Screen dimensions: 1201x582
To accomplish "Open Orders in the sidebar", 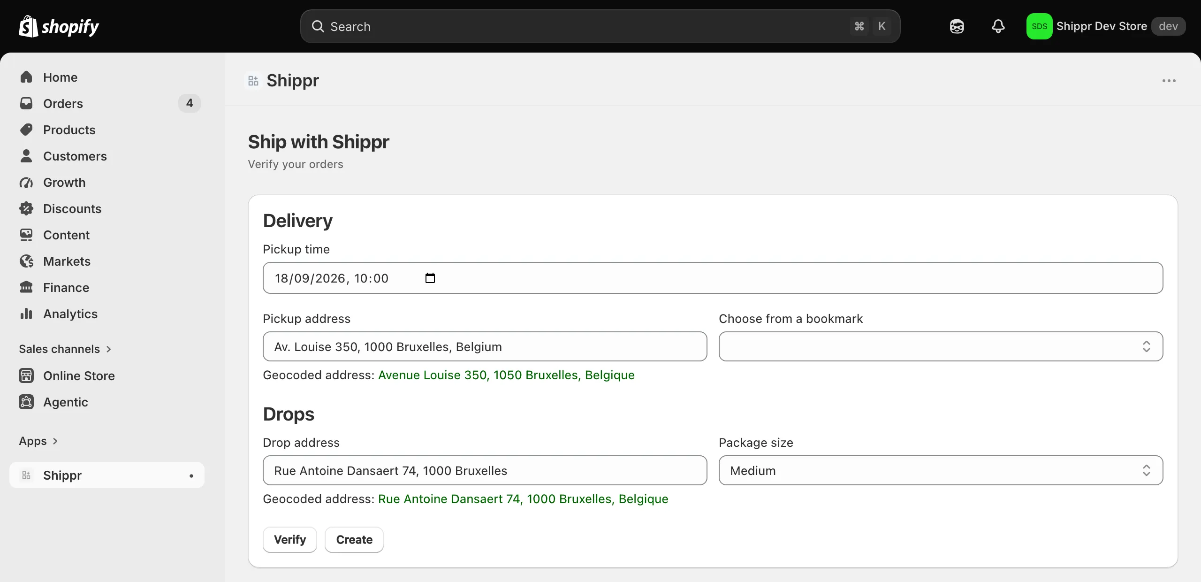I will (107, 103).
